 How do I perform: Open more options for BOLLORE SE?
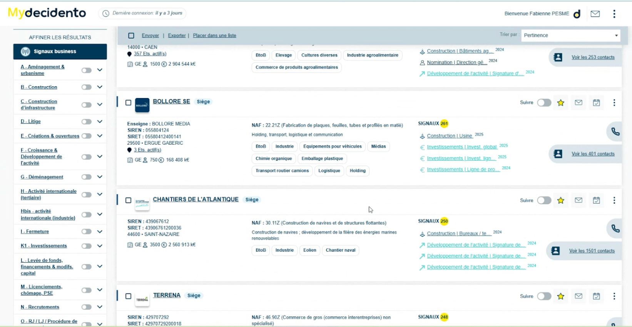[x=614, y=103]
